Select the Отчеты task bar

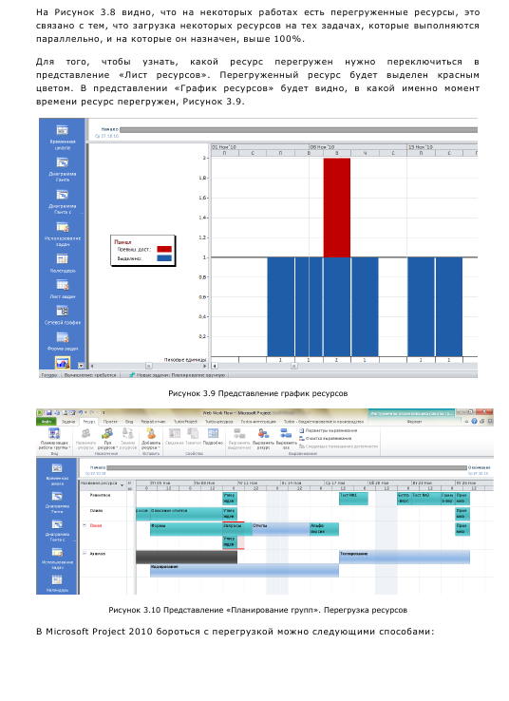281,529
